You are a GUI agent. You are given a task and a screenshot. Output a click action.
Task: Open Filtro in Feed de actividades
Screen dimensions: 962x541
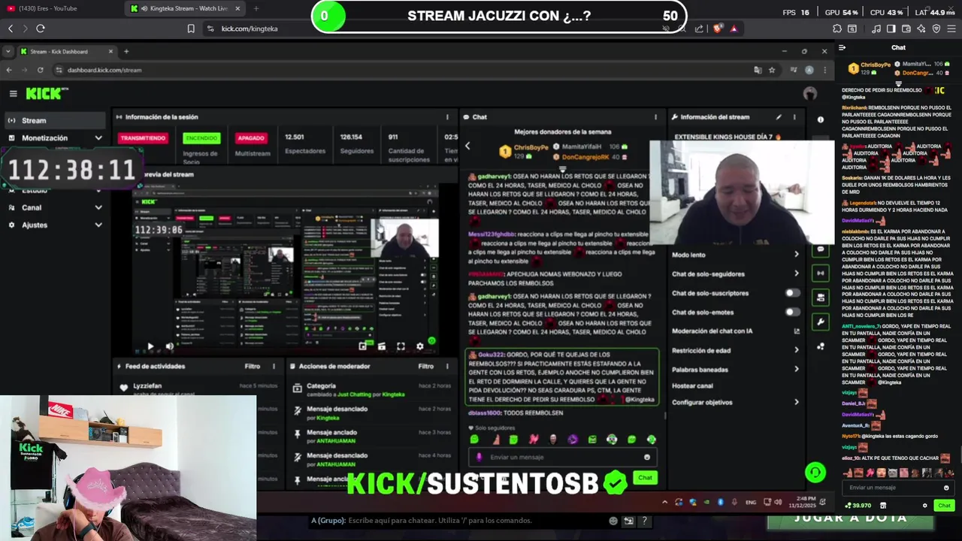tap(252, 366)
